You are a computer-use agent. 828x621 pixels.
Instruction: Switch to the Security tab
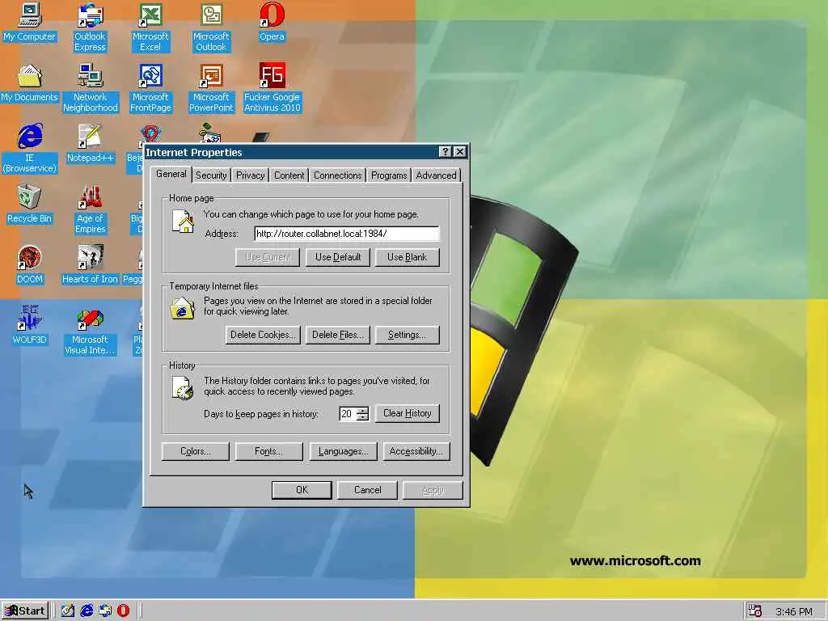[x=211, y=175]
